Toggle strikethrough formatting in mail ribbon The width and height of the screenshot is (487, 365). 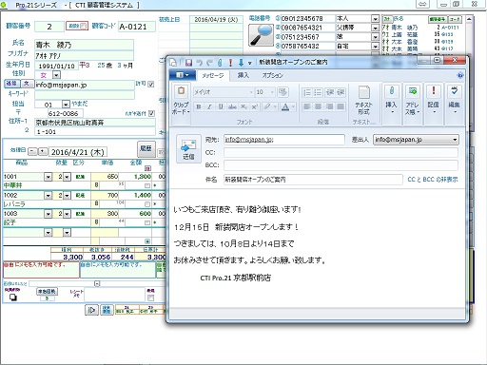pos(232,106)
